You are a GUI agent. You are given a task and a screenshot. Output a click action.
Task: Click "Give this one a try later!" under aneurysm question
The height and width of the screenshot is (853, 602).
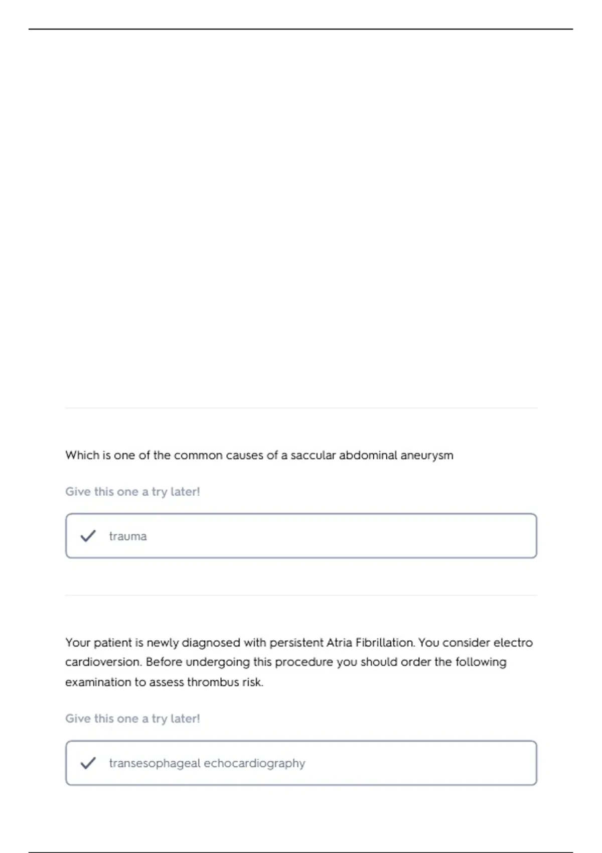[132, 492]
